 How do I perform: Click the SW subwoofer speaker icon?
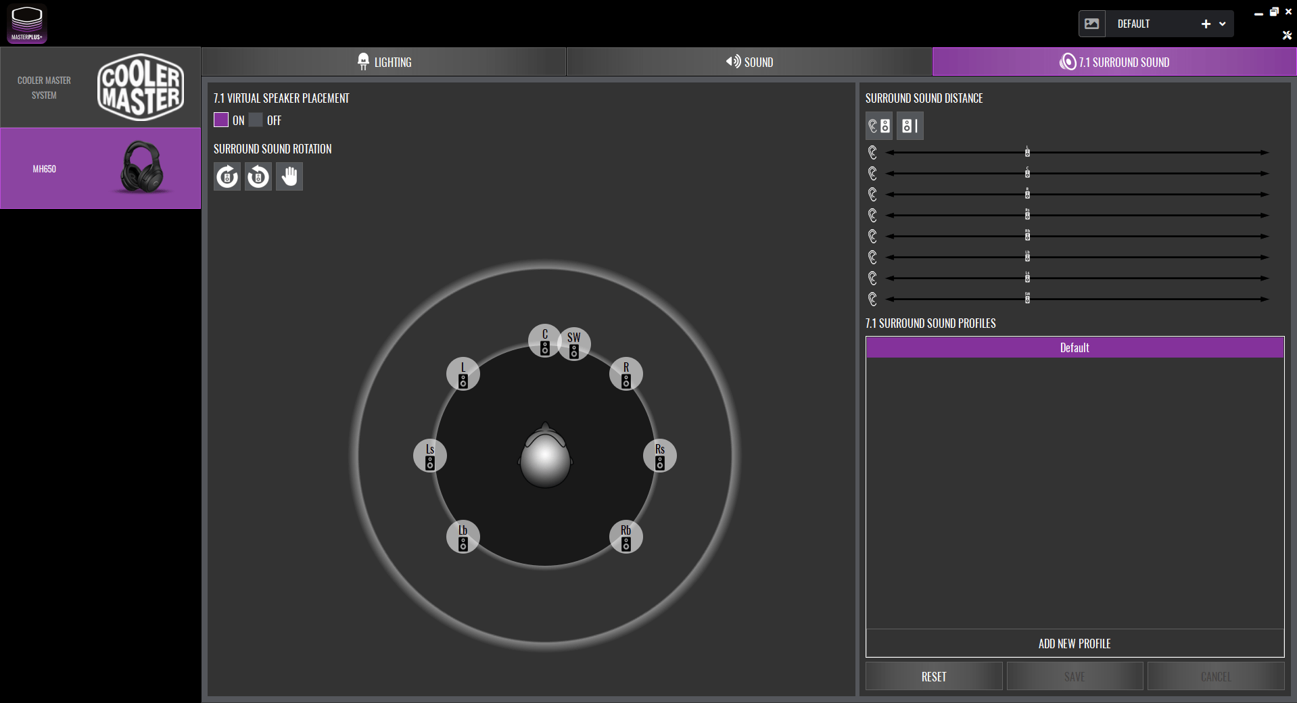pyautogui.click(x=574, y=345)
